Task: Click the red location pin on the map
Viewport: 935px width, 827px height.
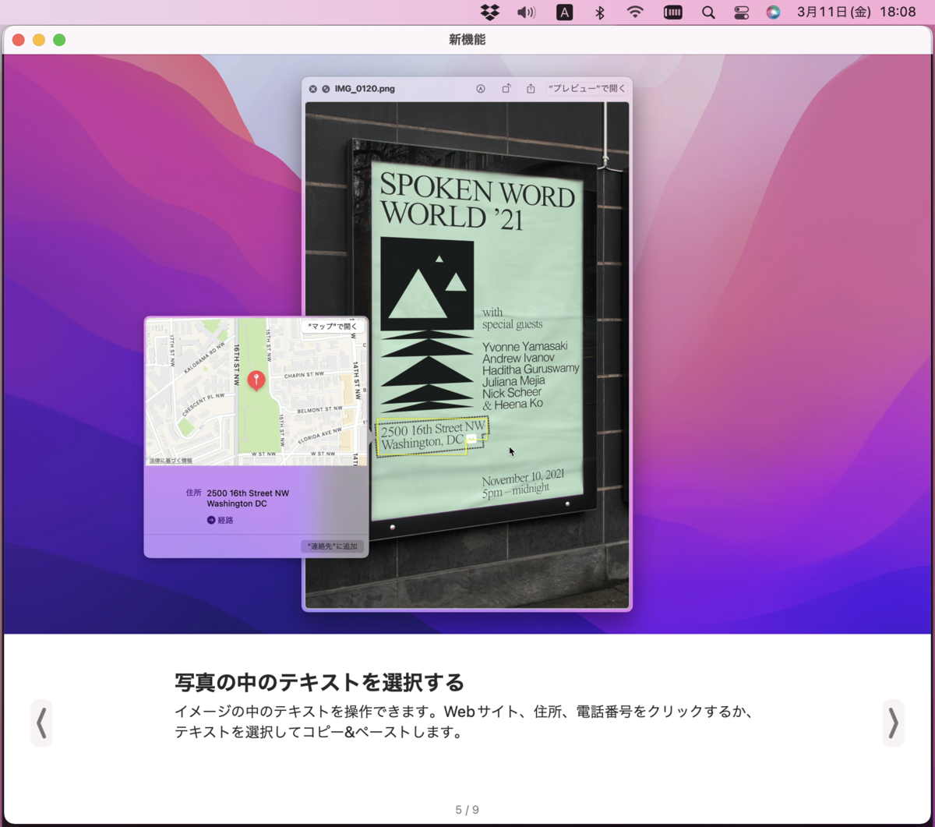Action: coord(256,380)
